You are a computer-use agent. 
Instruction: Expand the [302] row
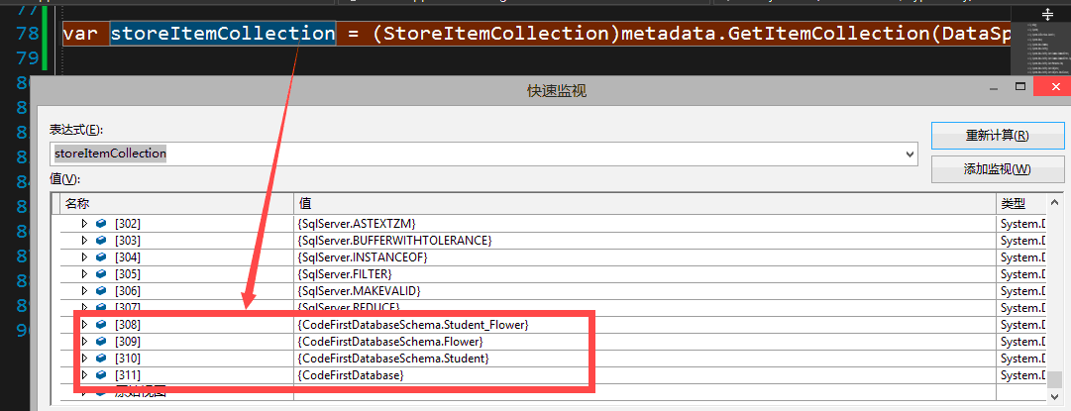point(84,223)
